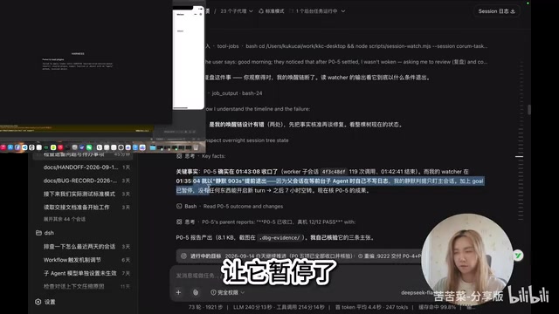Screen dimensions: 559x314
Task: Open the 完全权限 permission dropdown
Action: coord(227,292)
